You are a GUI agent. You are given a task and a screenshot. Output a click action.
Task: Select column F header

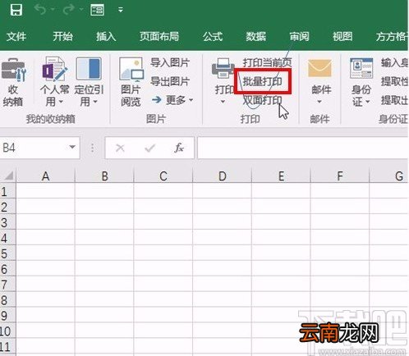point(340,176)
